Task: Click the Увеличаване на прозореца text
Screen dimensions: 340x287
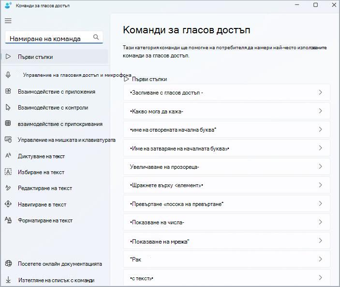Action: tap(164, 167)
